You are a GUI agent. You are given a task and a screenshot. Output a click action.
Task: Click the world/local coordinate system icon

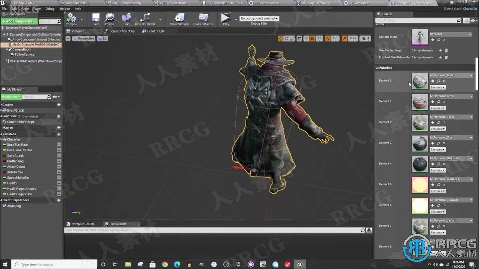coord(299,38)
